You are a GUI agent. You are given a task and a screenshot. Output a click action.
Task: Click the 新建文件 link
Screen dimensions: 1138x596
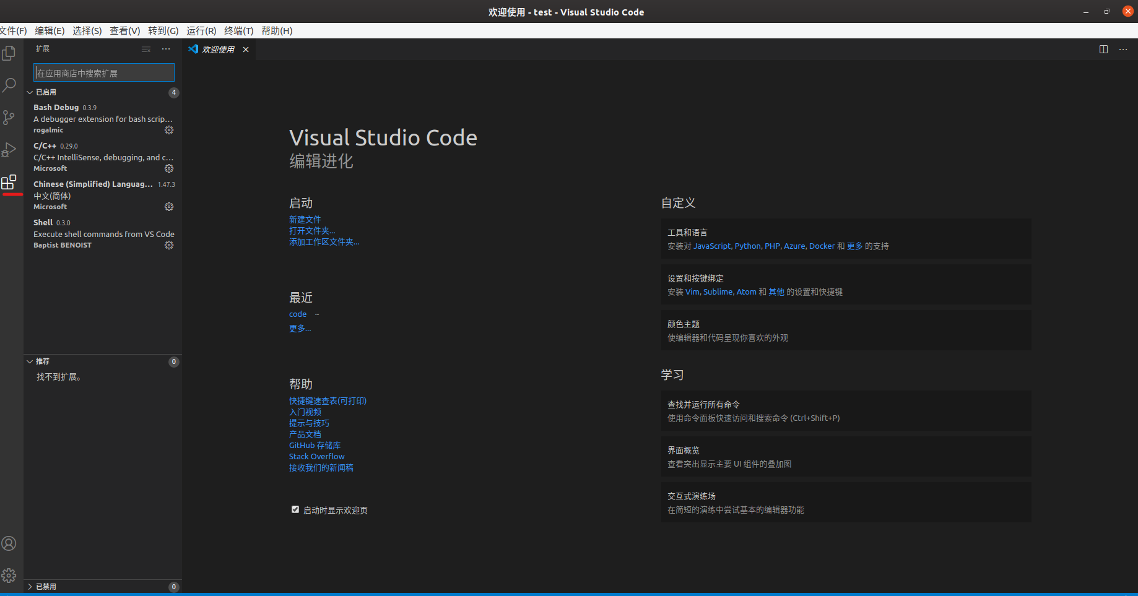305,220
